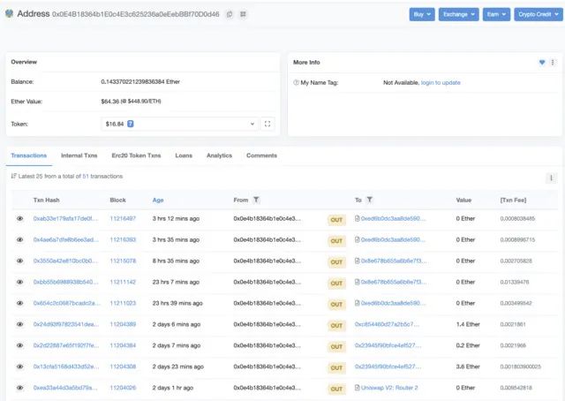Open recipient address 0xc854460d27a2b5c7
Image resolution: width=565 pixels, height=401 pixels.
(387, 324)
